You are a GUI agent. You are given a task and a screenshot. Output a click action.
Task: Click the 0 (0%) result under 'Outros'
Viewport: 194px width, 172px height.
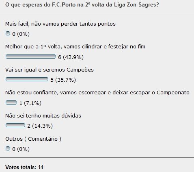pos(21,149)
